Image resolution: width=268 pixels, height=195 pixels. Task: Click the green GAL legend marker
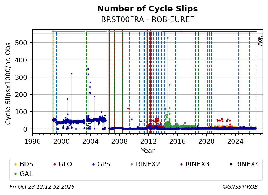(15, 174)
